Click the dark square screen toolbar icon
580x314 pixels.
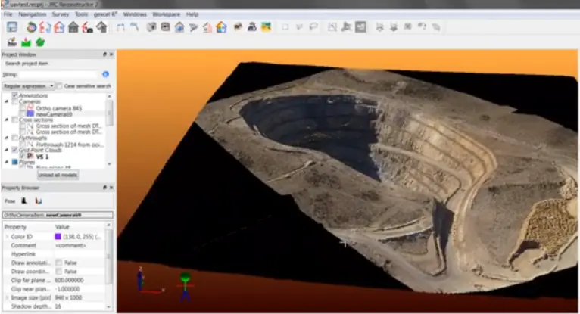(165, 27)
